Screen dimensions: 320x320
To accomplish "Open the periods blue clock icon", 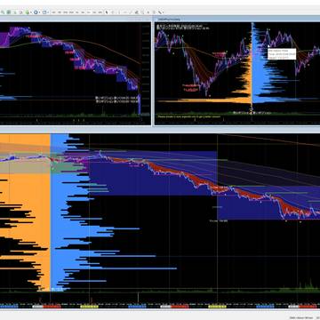I will [36, 12].
